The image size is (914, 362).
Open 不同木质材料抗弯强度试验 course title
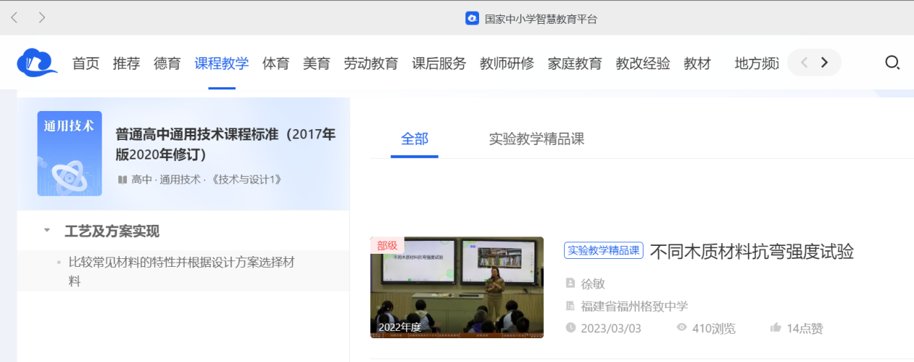(752, 252)
